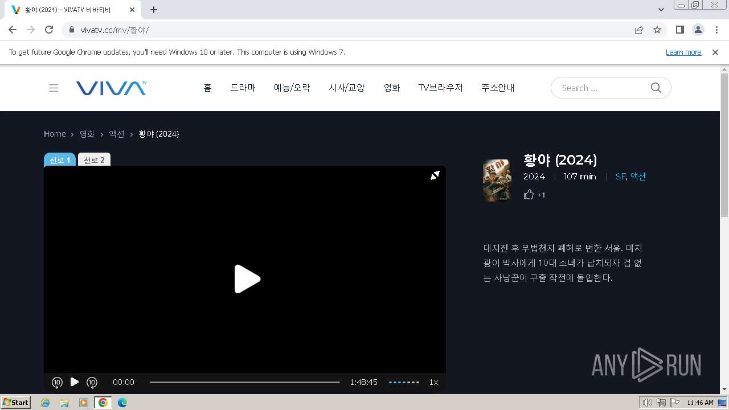Like the movie with thumbs-up icon
This screenshot has width=729, height=410.
pos(529,195)
